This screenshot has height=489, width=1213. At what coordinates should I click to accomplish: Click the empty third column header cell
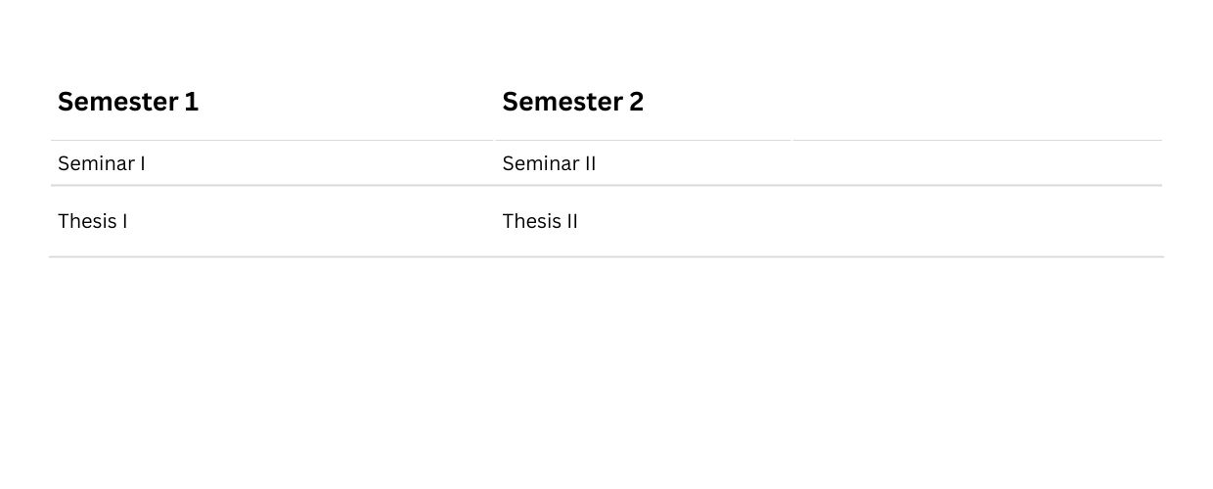click(x=977, y=102)
